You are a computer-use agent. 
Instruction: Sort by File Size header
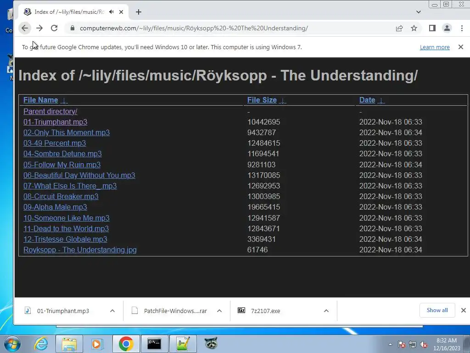click(262, 100)
